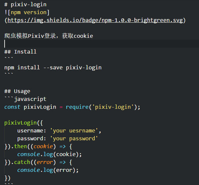199x185 pixels.
Task: Click the '# pixiv-login' heading line
Action: 25,5
